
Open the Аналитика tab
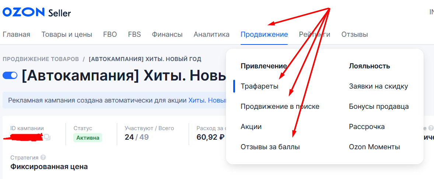[x=211, y=35]
